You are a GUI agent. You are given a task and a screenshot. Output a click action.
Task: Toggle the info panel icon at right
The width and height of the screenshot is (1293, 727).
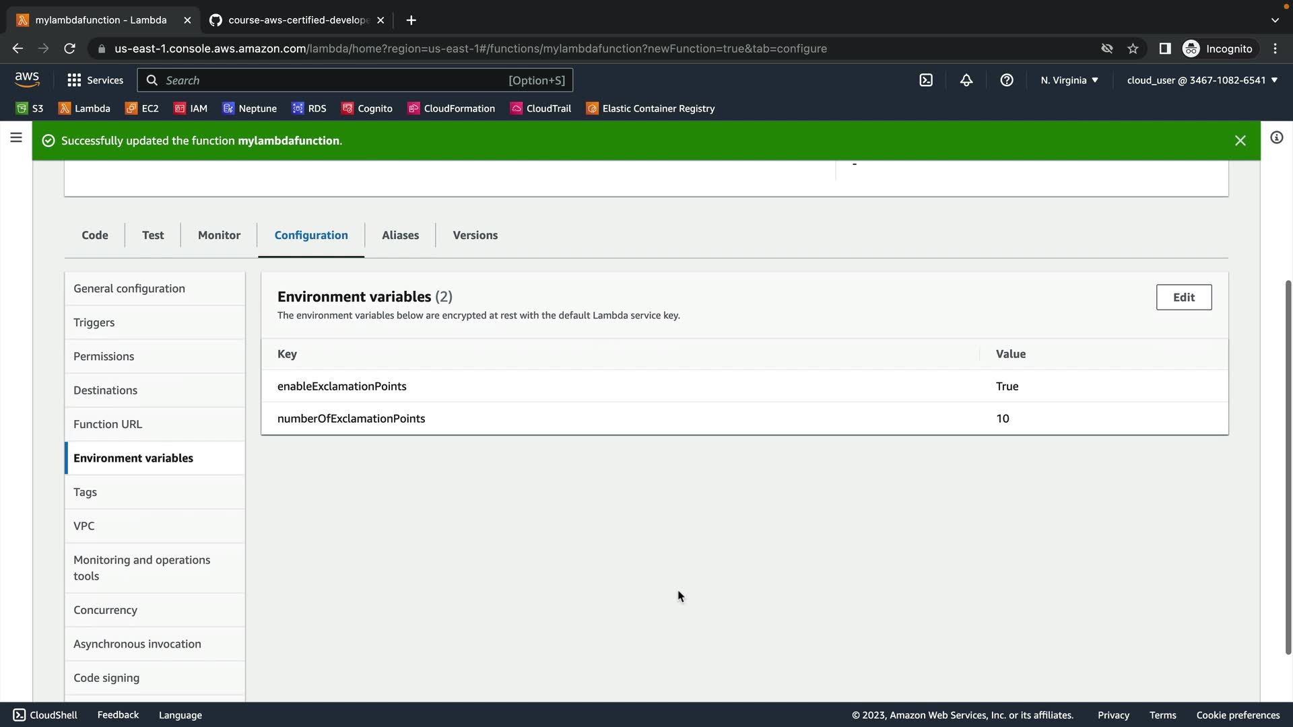pyautogui.click(x=1276, y=138)
